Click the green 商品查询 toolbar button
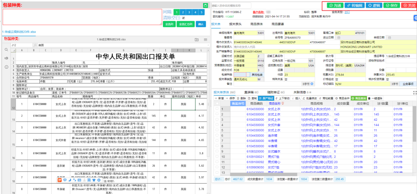Viewport: 417px width, 194px height. [x=359, y=98]
